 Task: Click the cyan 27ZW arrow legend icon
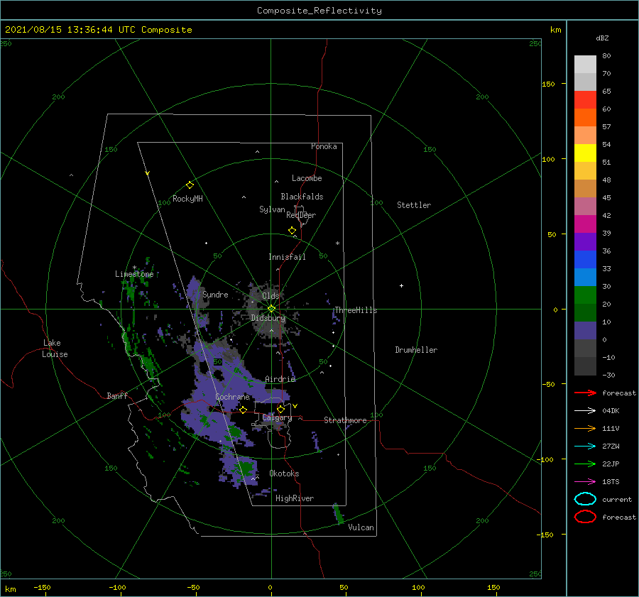585,447
